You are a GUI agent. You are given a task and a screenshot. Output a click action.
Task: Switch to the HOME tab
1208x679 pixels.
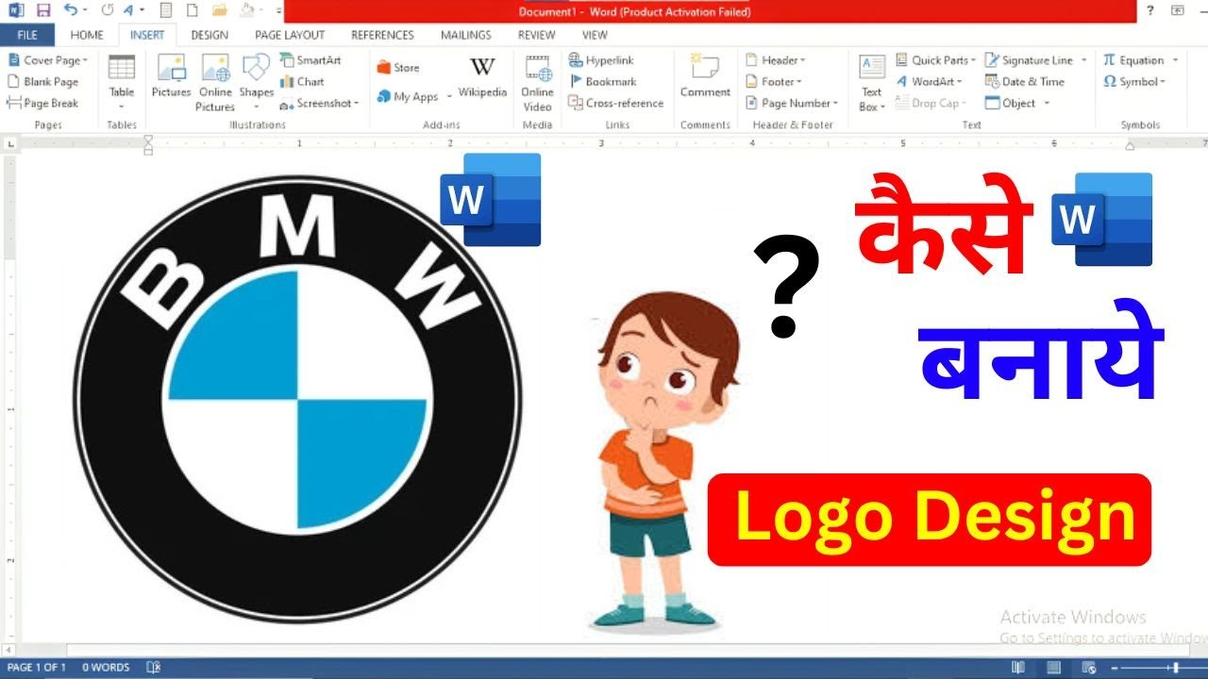87,35
